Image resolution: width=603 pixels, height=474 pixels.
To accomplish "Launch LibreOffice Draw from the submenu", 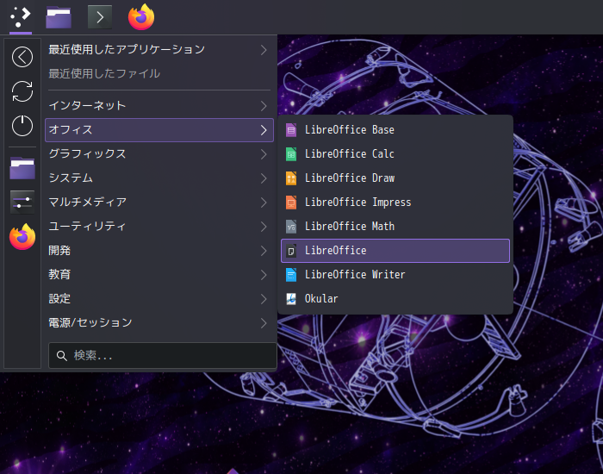I will (395, 178).
